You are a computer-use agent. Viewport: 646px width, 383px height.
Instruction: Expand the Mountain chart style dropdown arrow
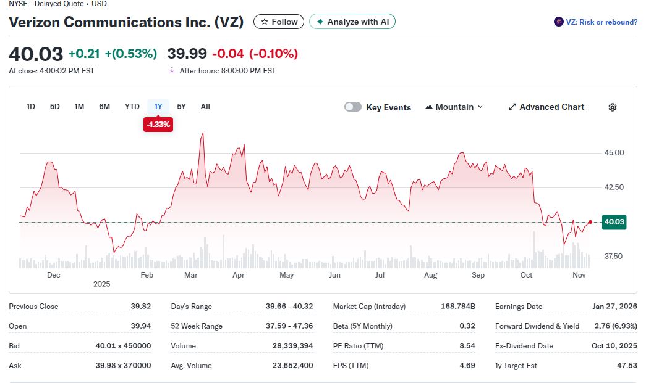click(480, 107)
